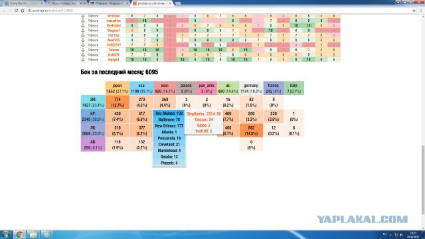Click the 882 (14.5%) germany battleships cell
This screenshot has height=239, width=425.
tap(251, 130)
